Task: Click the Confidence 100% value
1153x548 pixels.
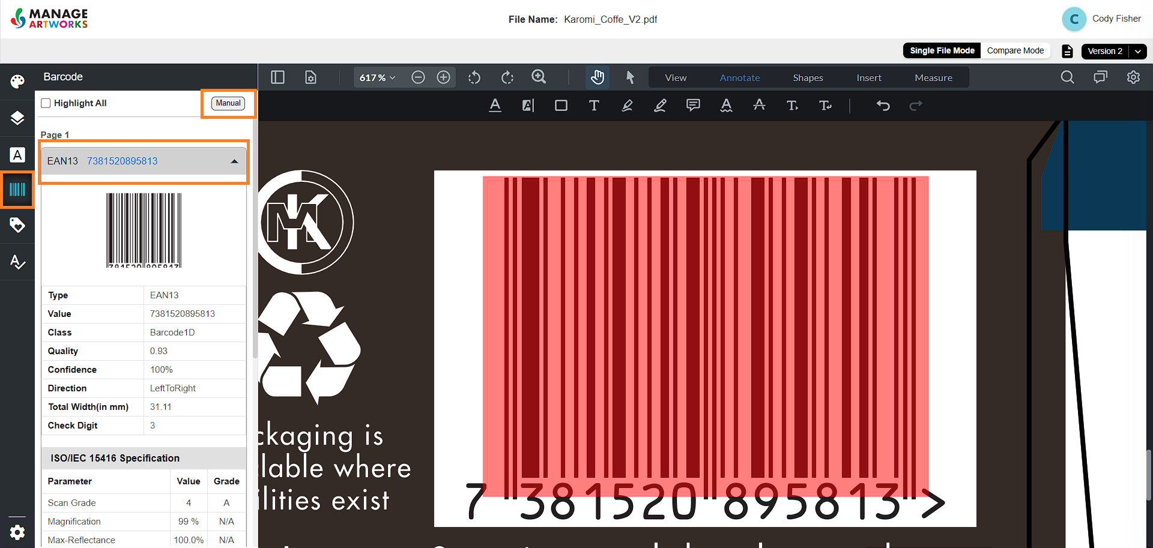Action: 162,370
